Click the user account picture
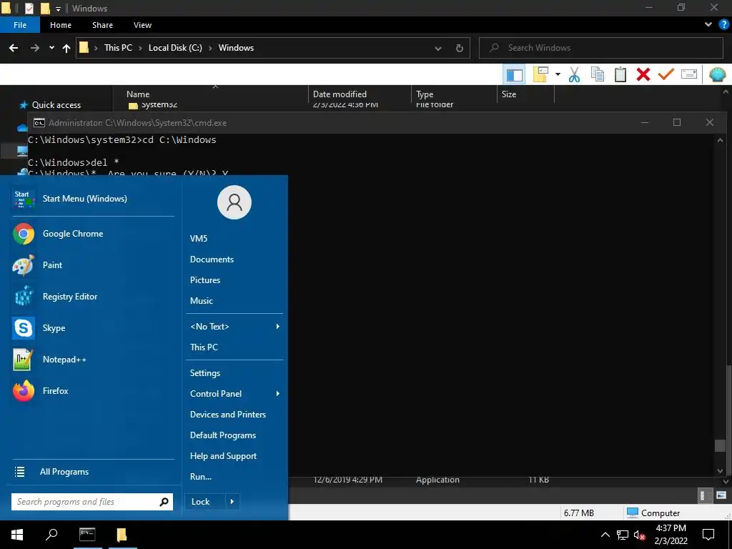Viewport: 732px width, 549px height. (234, 202)
